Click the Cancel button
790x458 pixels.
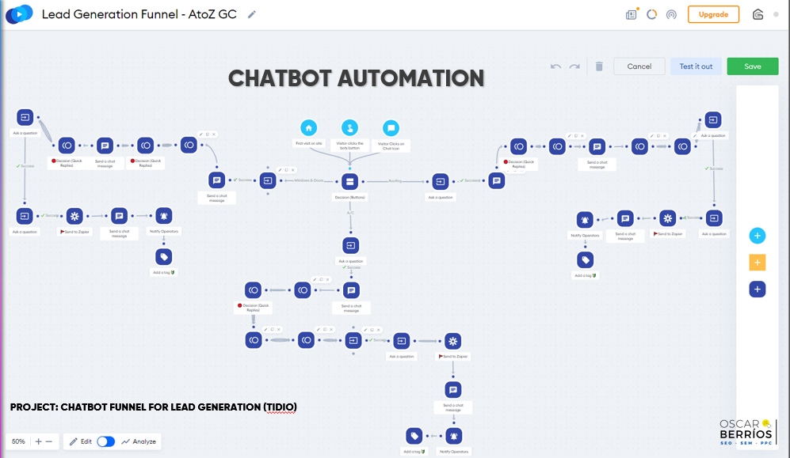[639, 66]
